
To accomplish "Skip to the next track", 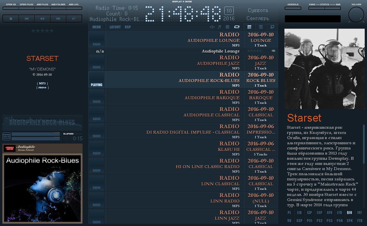I will (58, 19).
